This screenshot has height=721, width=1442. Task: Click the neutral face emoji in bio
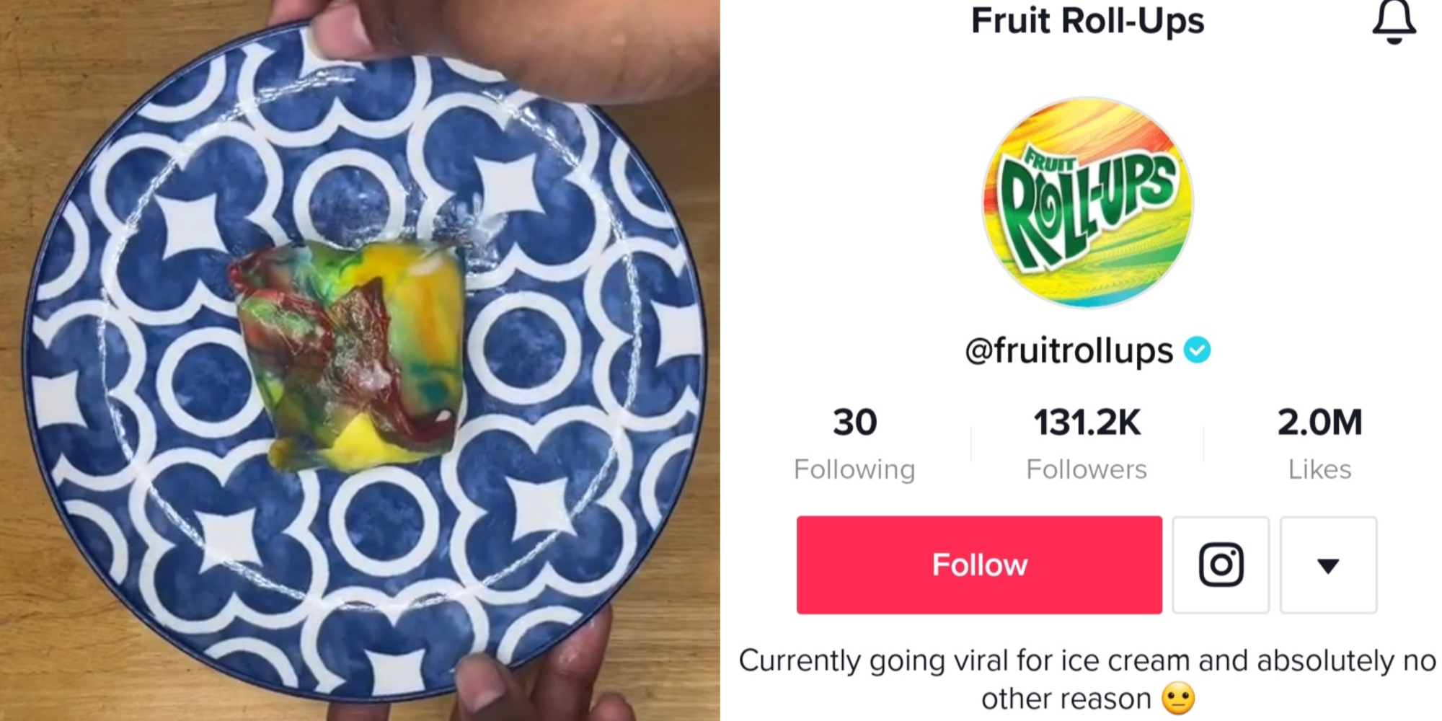point(1178,699)
